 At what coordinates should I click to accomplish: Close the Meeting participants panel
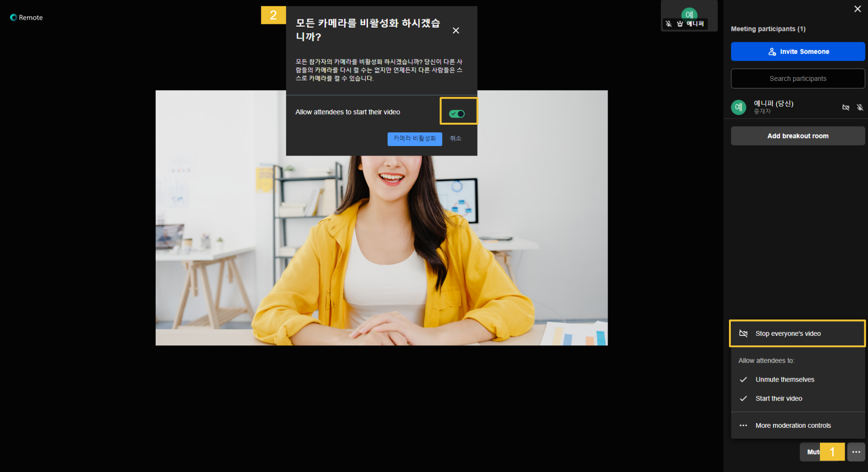click(x=857, y=9)
